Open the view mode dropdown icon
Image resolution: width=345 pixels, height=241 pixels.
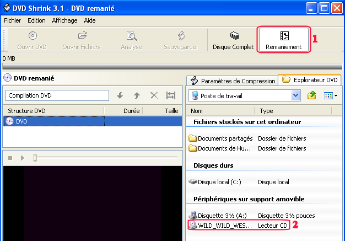[331, 96]
